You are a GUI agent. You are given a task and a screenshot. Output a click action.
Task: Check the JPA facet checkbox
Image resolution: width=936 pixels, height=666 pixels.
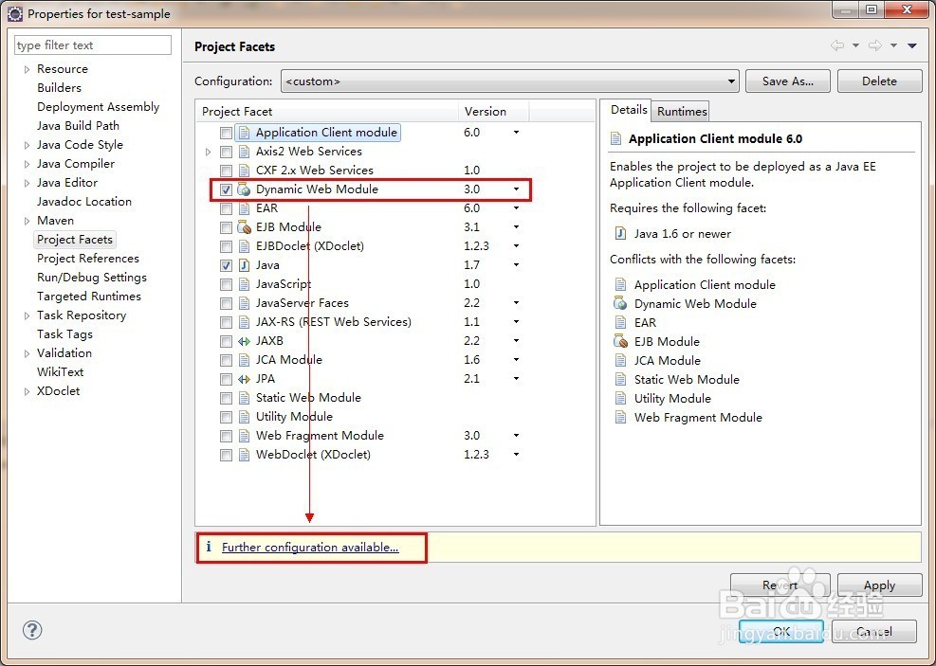[226, 380]
